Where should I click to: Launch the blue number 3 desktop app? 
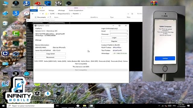16,13
